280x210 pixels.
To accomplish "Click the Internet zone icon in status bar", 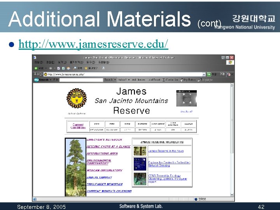I will (x=196, y=199).
